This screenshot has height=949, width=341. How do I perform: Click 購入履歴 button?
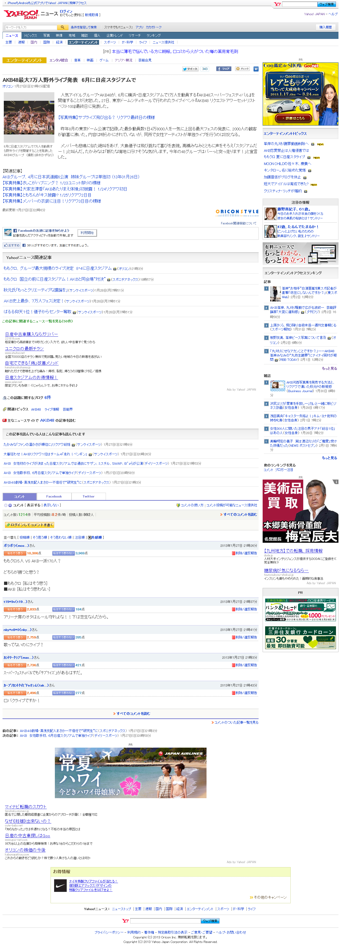326,27
